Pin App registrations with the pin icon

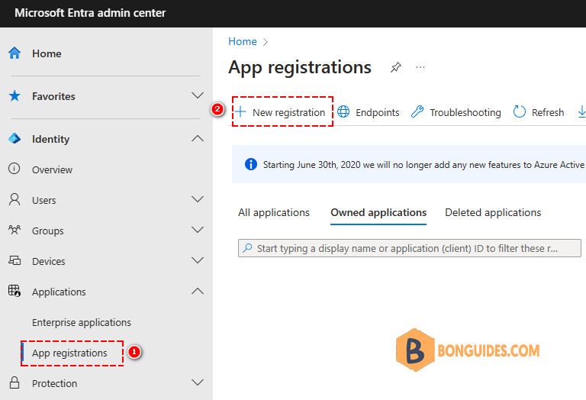pyautogui.click(x=396, y=67)
